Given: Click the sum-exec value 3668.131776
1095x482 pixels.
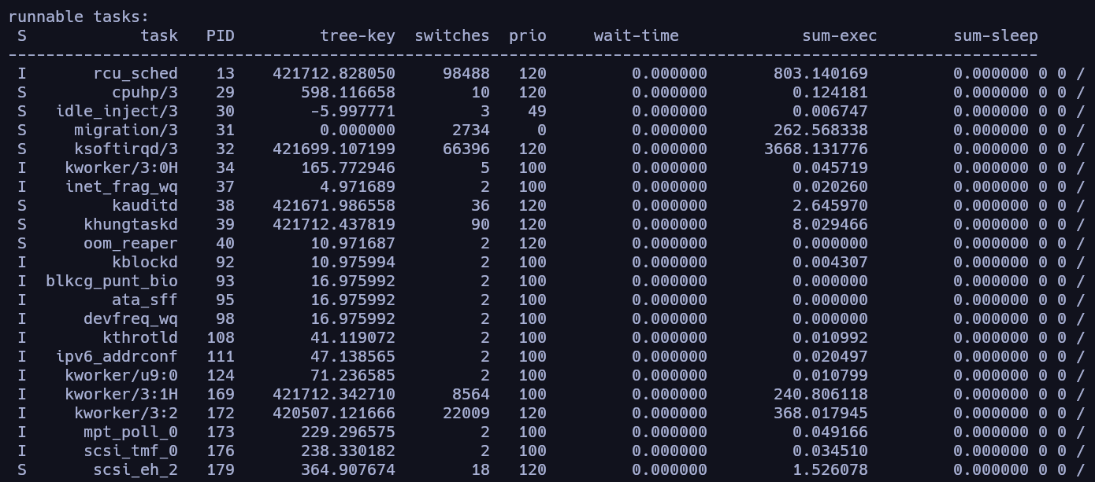Looking at the screenshot, I should point(816,149).
